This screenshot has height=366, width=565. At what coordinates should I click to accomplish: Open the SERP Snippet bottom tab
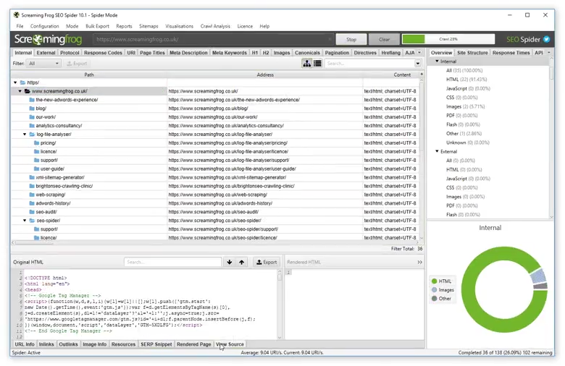pos(156,344)
